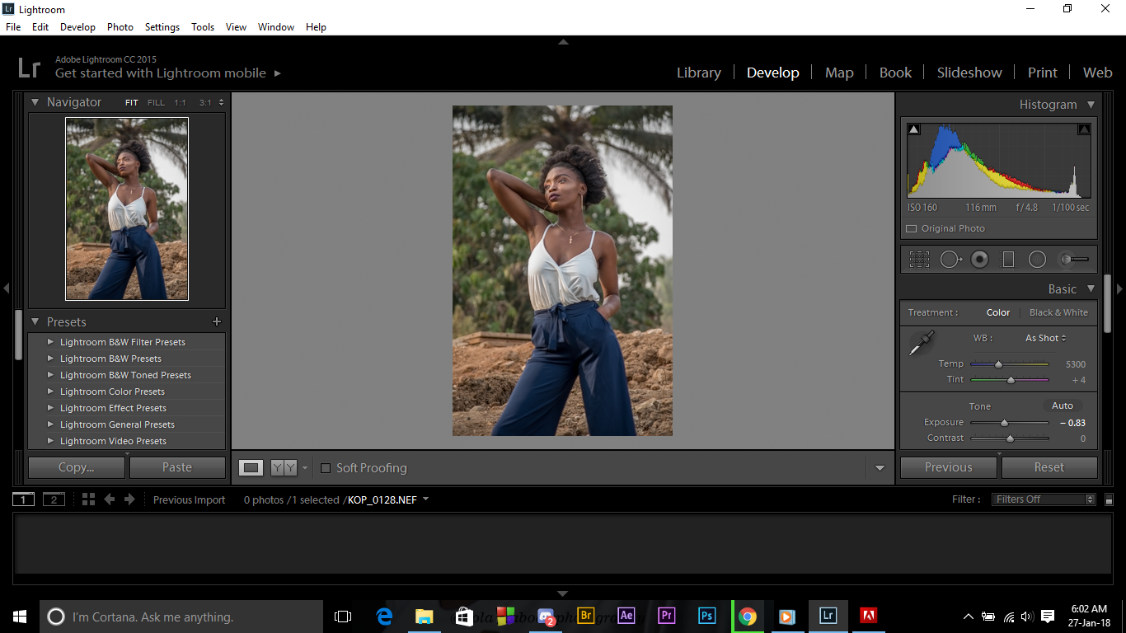
Task: Expand Lightroom B&W Filter Presets folder
Action: [x=50, y=342]
